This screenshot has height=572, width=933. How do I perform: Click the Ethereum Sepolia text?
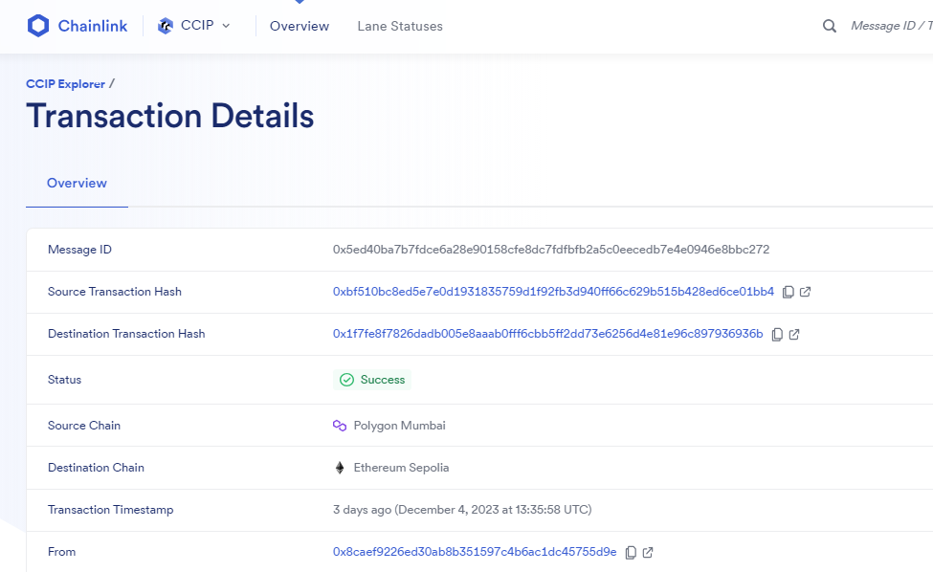coord(401,468)
